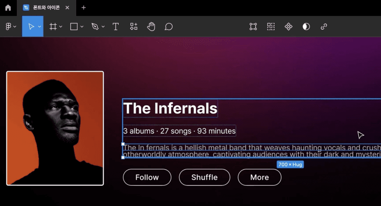This screenshot has width=381, height=206.
Task: Click the Create component icon
Action: 289,27
